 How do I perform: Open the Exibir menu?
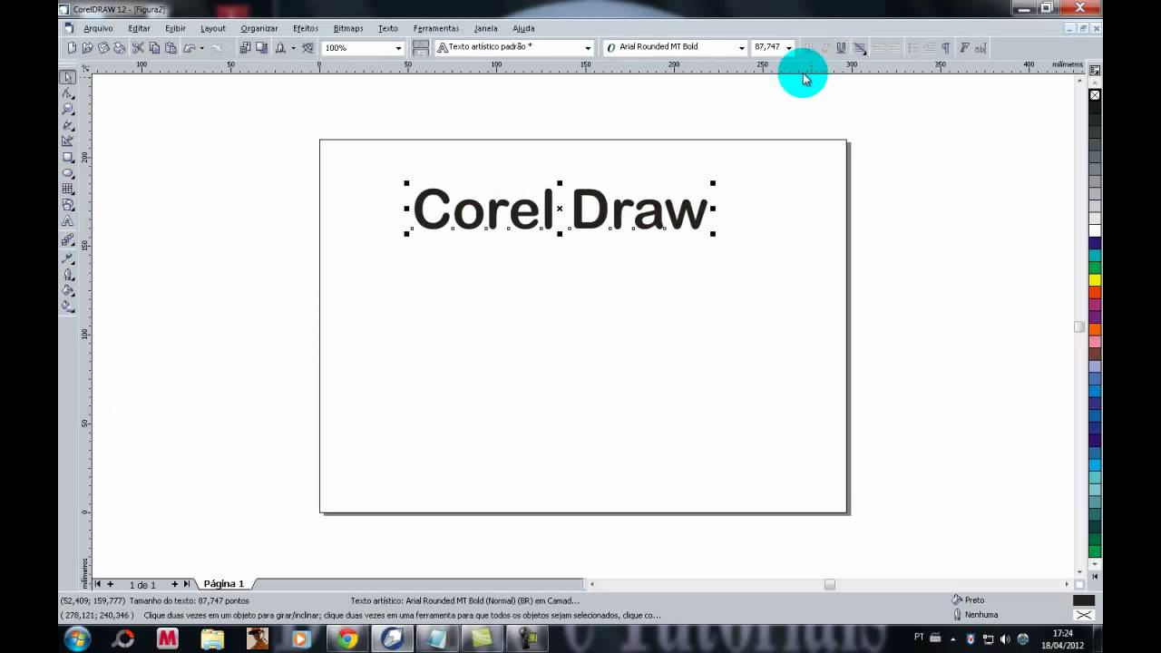[175, 28]
